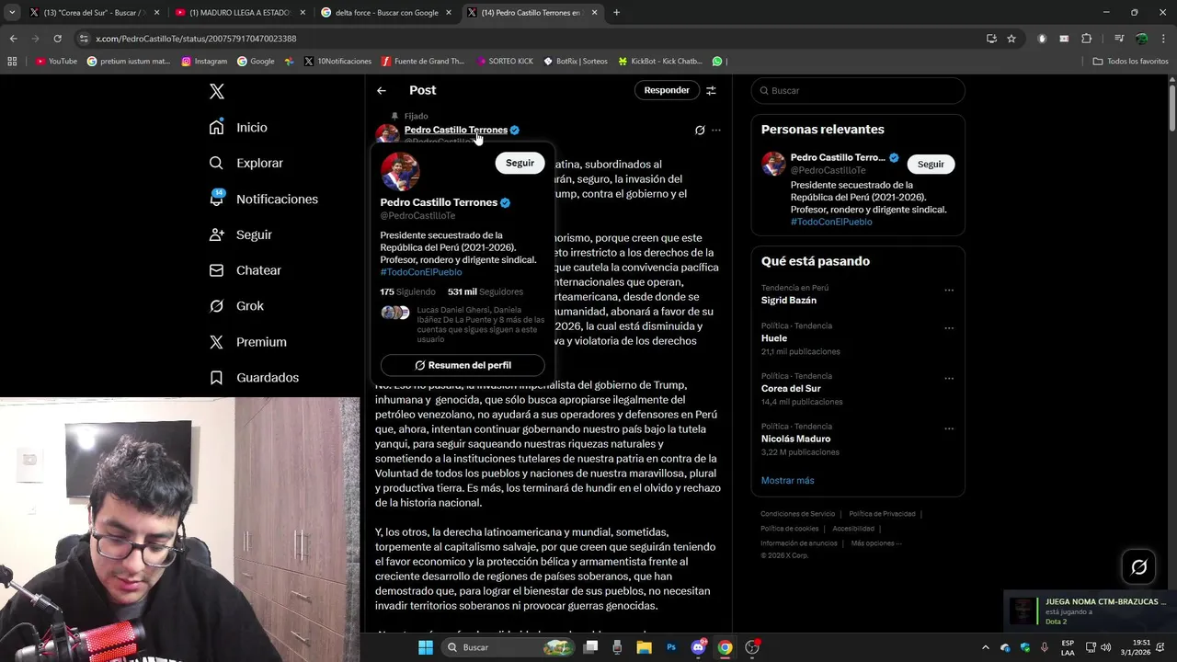Click the Buscar search field on X
The height and width of the screenshot is (662, 1177).
click(x=858, y=90)
